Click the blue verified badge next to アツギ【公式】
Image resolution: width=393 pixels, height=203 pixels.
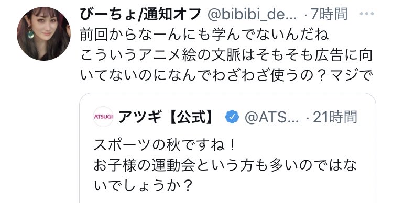[x=232, y=117]
